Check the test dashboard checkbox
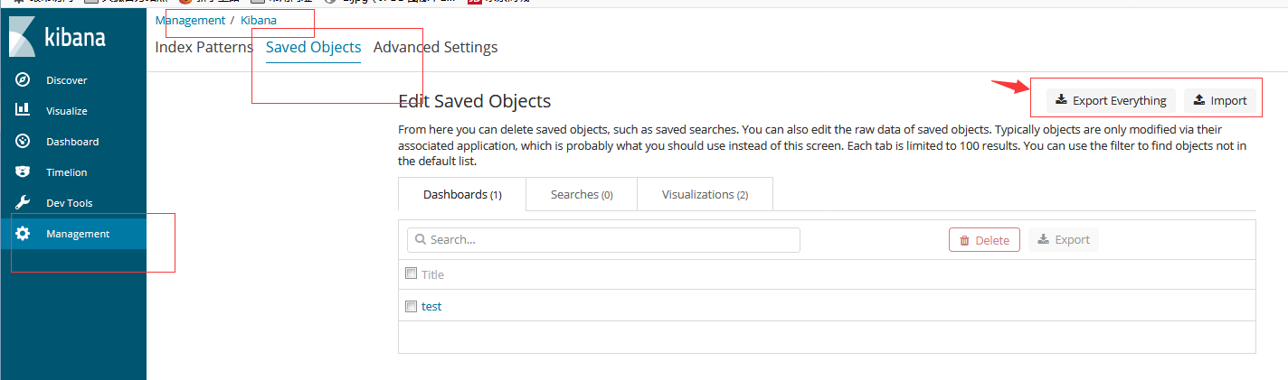 pos(412,306)
